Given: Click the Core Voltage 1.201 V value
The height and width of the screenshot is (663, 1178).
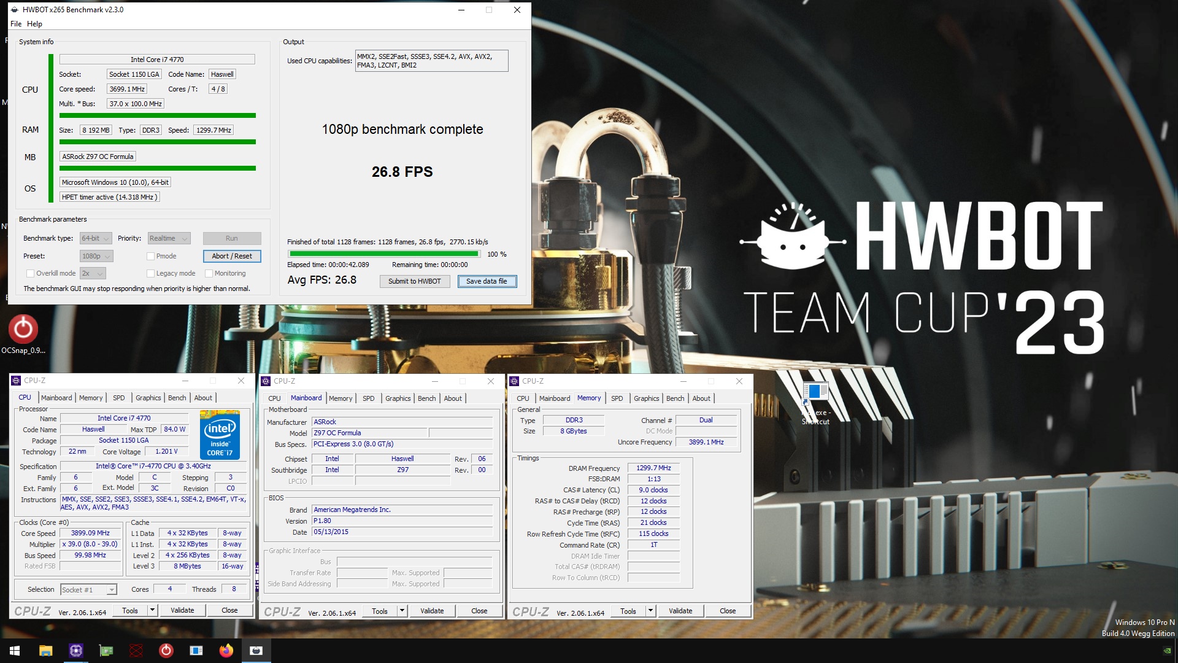Looking at the screenshot, I should point(166,451).
